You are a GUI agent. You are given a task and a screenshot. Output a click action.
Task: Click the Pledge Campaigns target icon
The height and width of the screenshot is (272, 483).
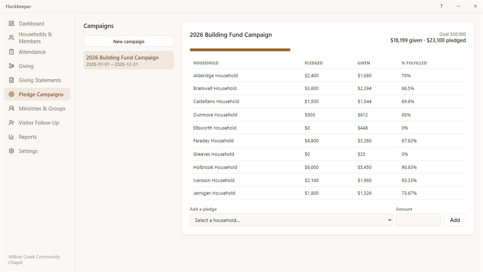click(11, 94)
